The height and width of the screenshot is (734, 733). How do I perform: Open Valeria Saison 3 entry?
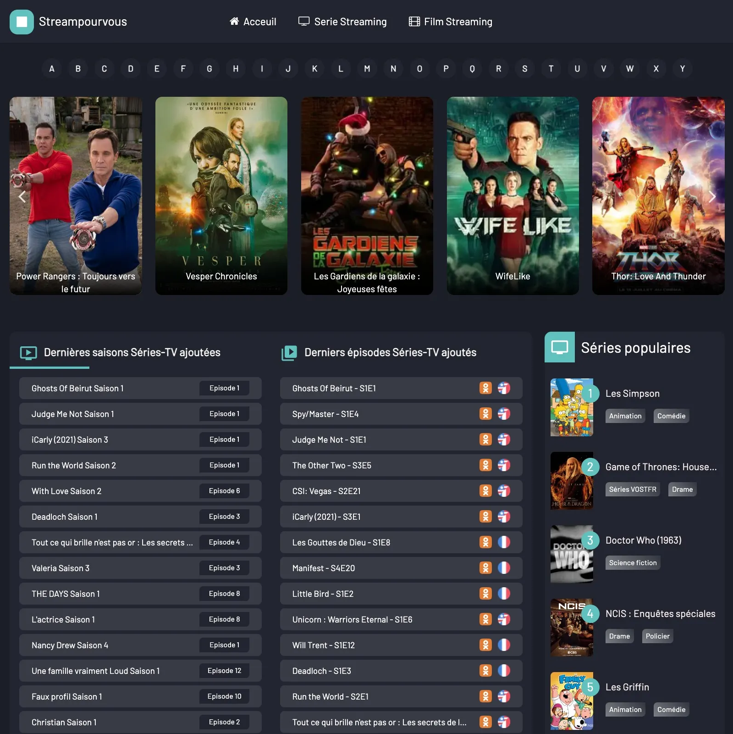point(140,568)
